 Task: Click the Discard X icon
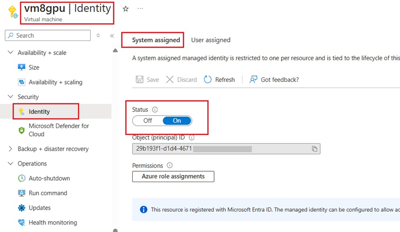(x=170, y=79)
